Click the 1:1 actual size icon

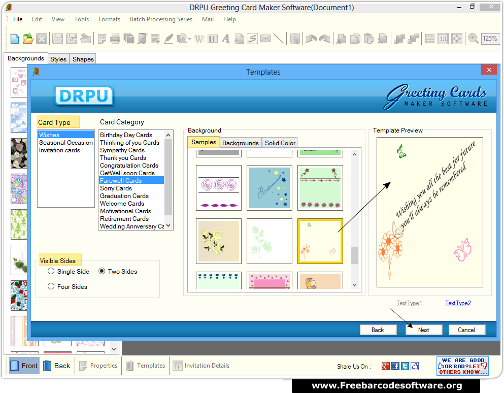coord(443,39)
